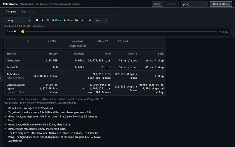Stop playback with the square stop icon

pos(37,20)
